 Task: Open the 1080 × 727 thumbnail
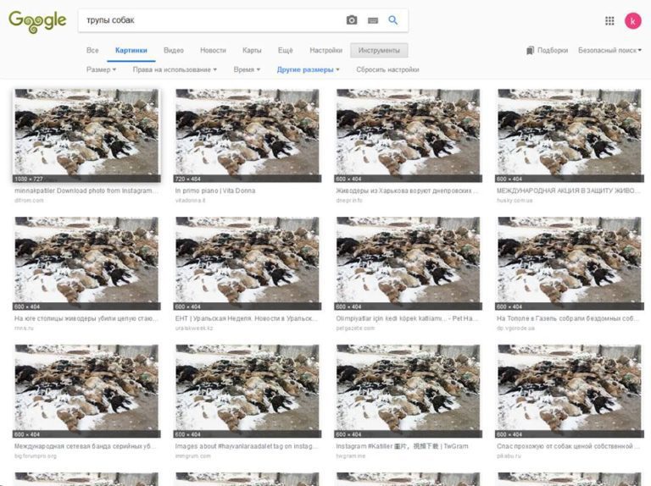click(86, 135)
